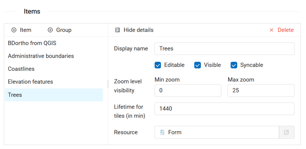This screenshot has height=149, width=306.
Task: Choose the Coastlines item
Action: click(21, 69)
